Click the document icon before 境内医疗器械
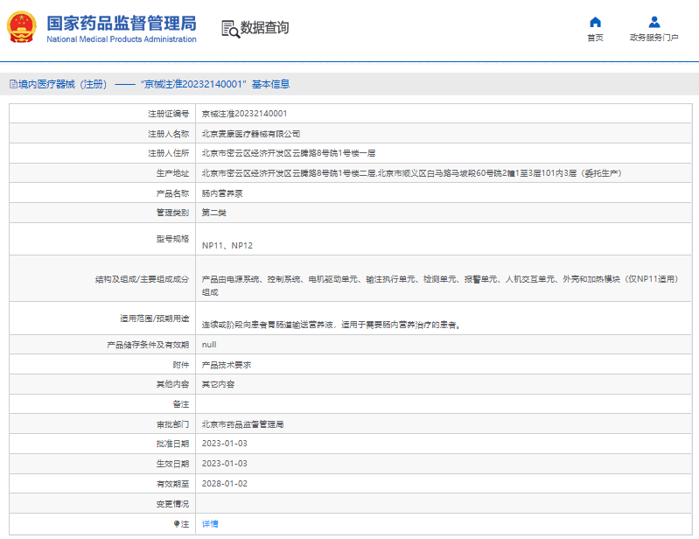The height and width of the screenshot is (539, 699). [13, 84]
